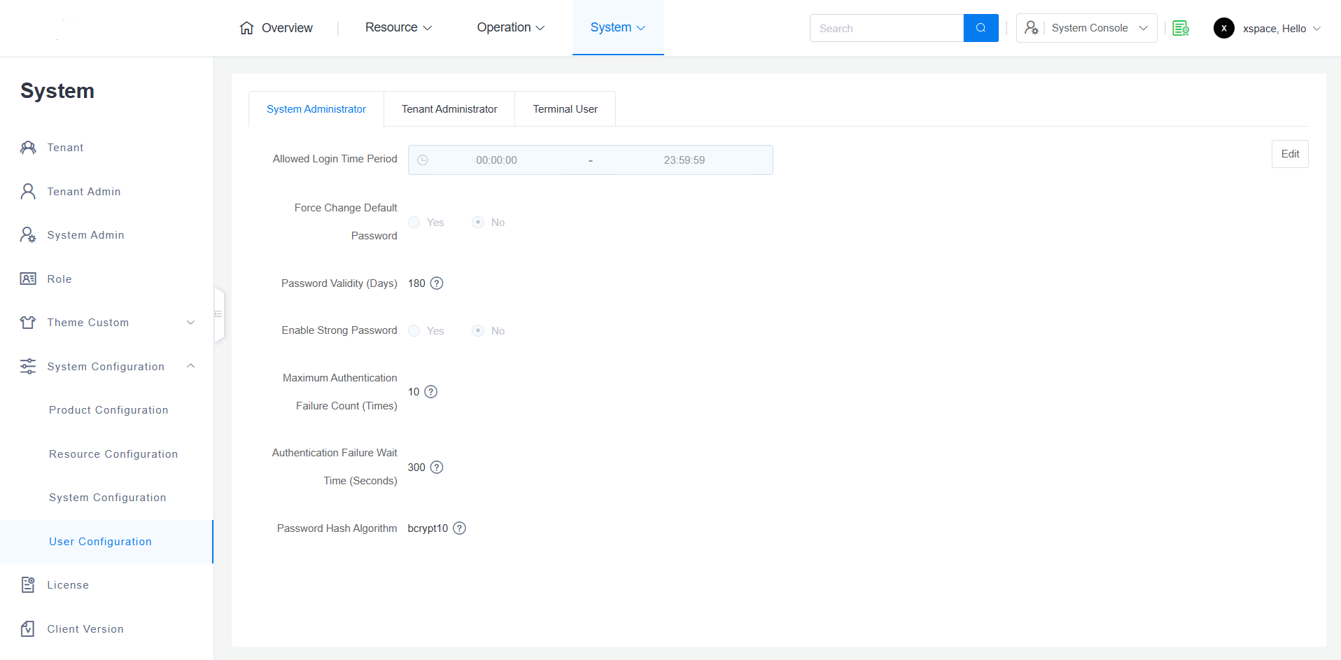The image size is (1341, 660).
Task: Click the xspace user avatar
Action: click(1223, 28)
